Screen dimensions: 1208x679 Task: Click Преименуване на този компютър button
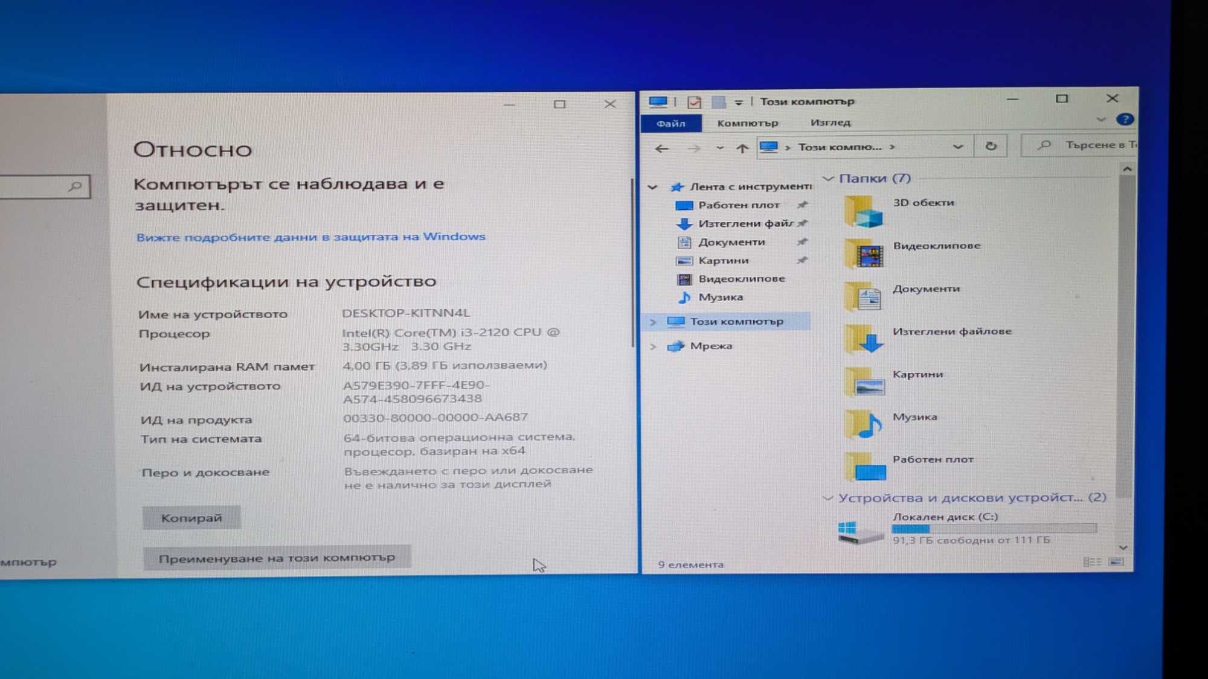tap(277, 558)
